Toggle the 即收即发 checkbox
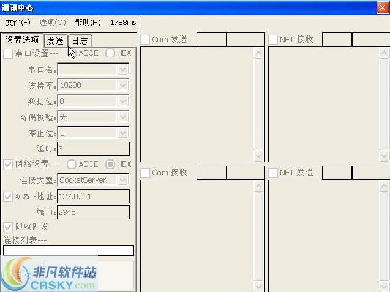This screenshot has width=390, height=292. (8, 227)
